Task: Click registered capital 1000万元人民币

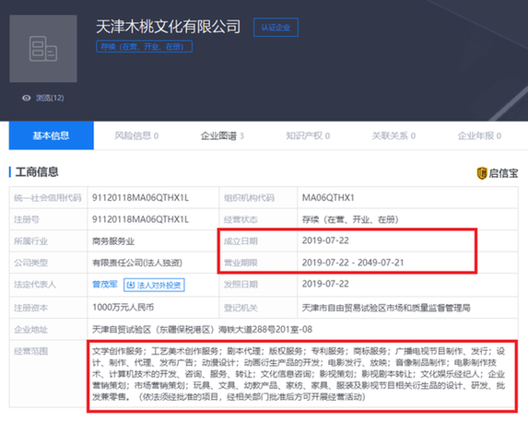Action: tap(123, 307)
